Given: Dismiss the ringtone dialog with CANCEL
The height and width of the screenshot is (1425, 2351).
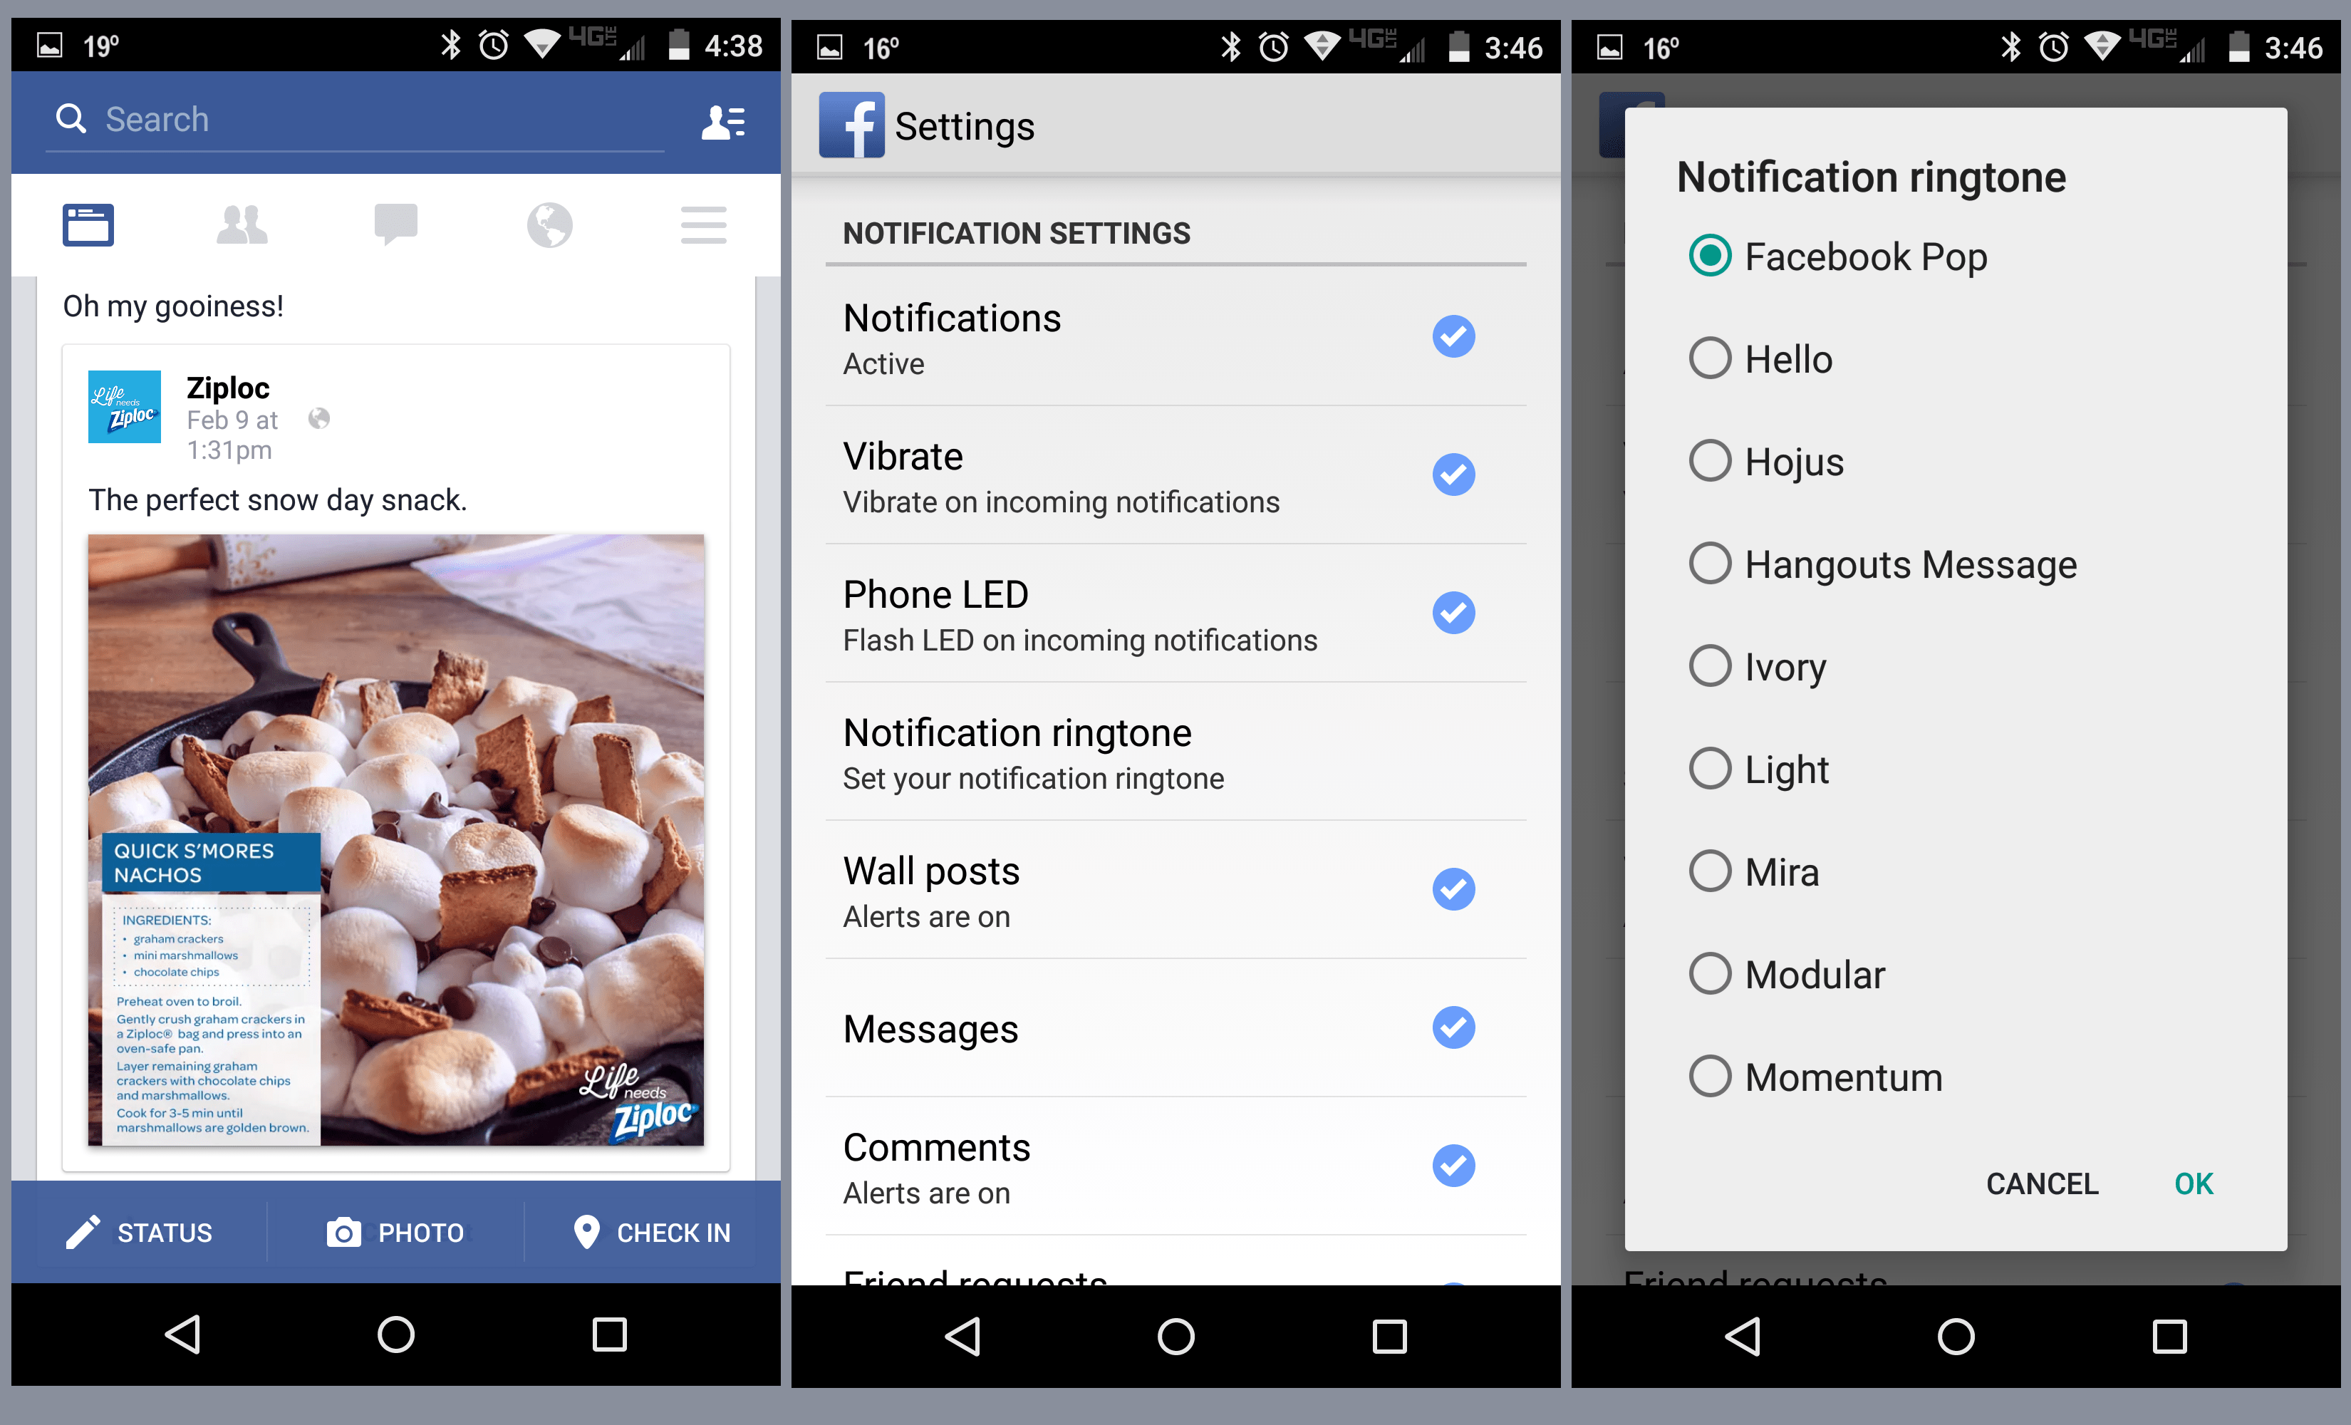Looking at the screenshot, I should tap(2042, 1183).
